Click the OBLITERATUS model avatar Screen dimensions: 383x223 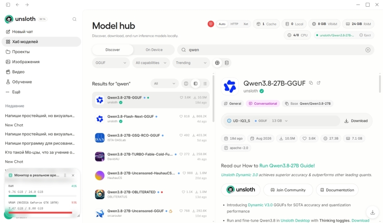click(x=100, y=194)
